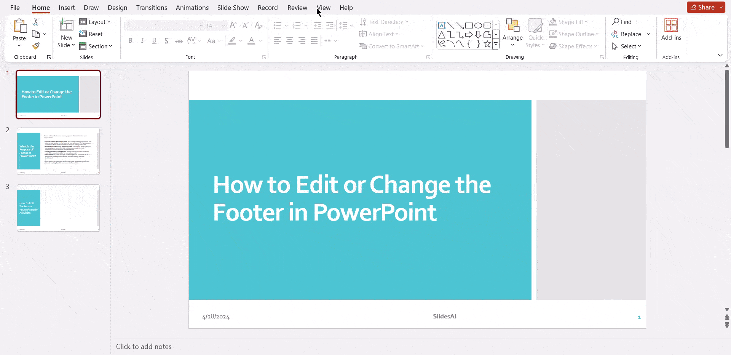Select the Text Box shape in gallery
Screen dimensions: 731x355
(x=442, y=26)
